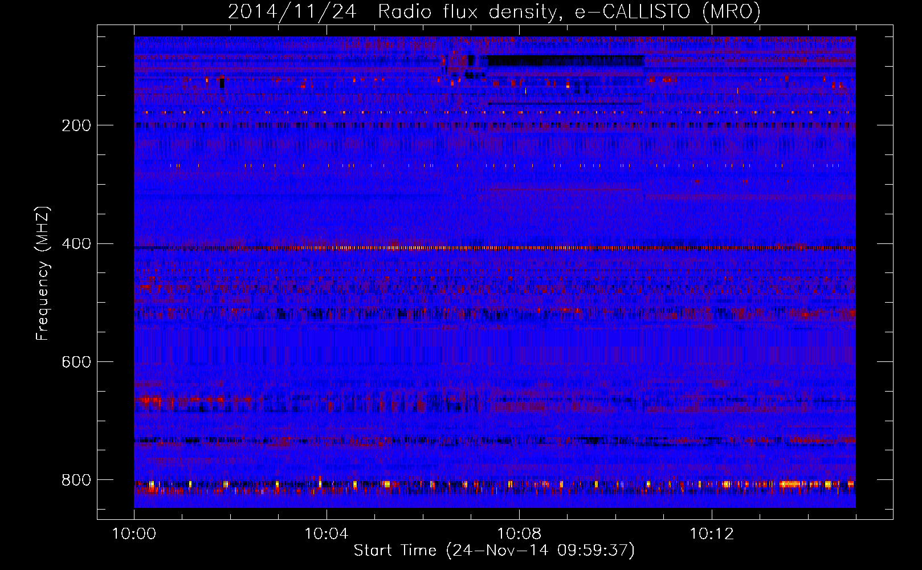Click the '200' frequency tick label
Image resolution: width=922 pixels, height=570 pixels.
click(76, 125)
